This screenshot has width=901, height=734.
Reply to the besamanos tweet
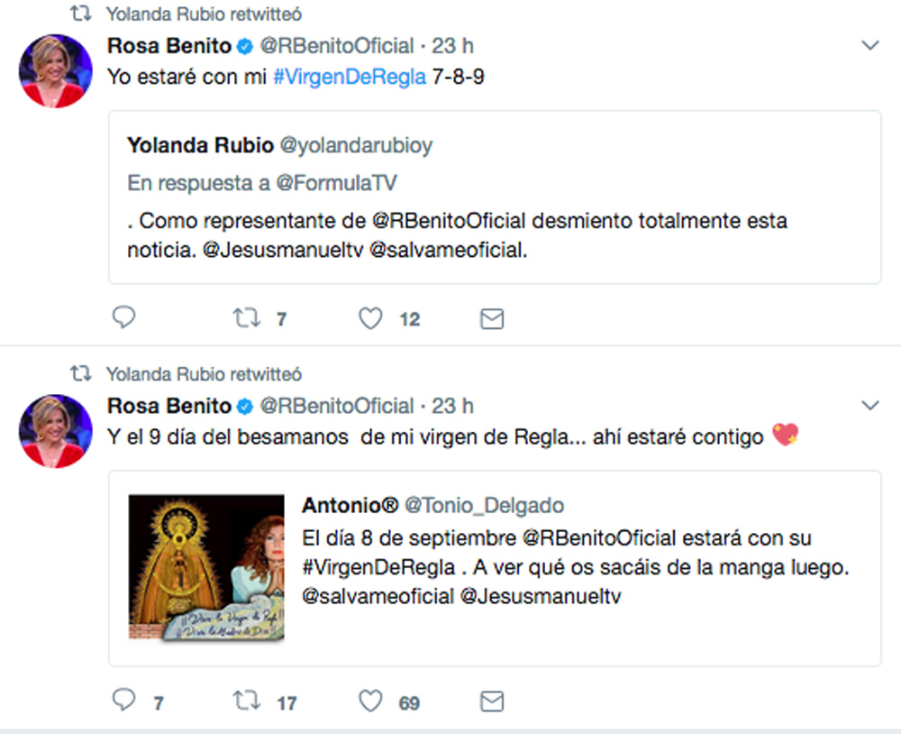124,702
